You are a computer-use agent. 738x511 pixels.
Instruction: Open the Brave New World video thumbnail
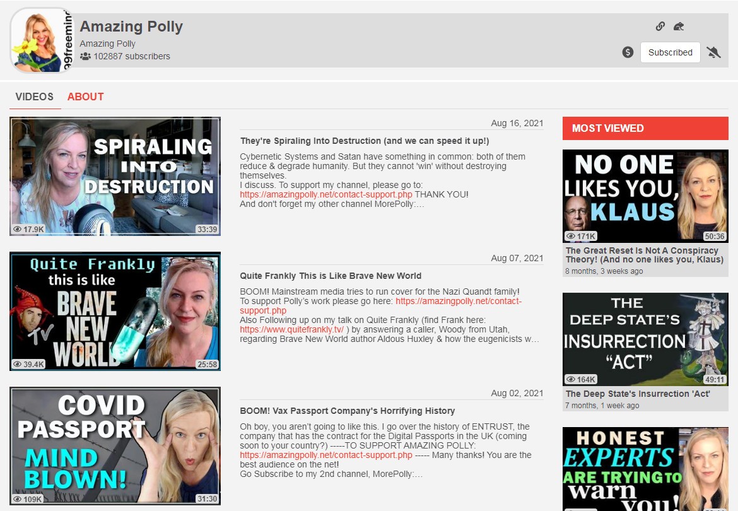[x=115, y=311]
